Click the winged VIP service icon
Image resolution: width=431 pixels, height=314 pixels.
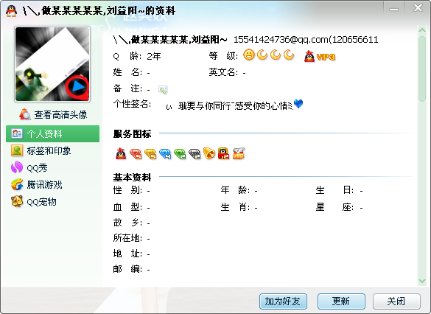pyautogui.click(x=238, y=153)
